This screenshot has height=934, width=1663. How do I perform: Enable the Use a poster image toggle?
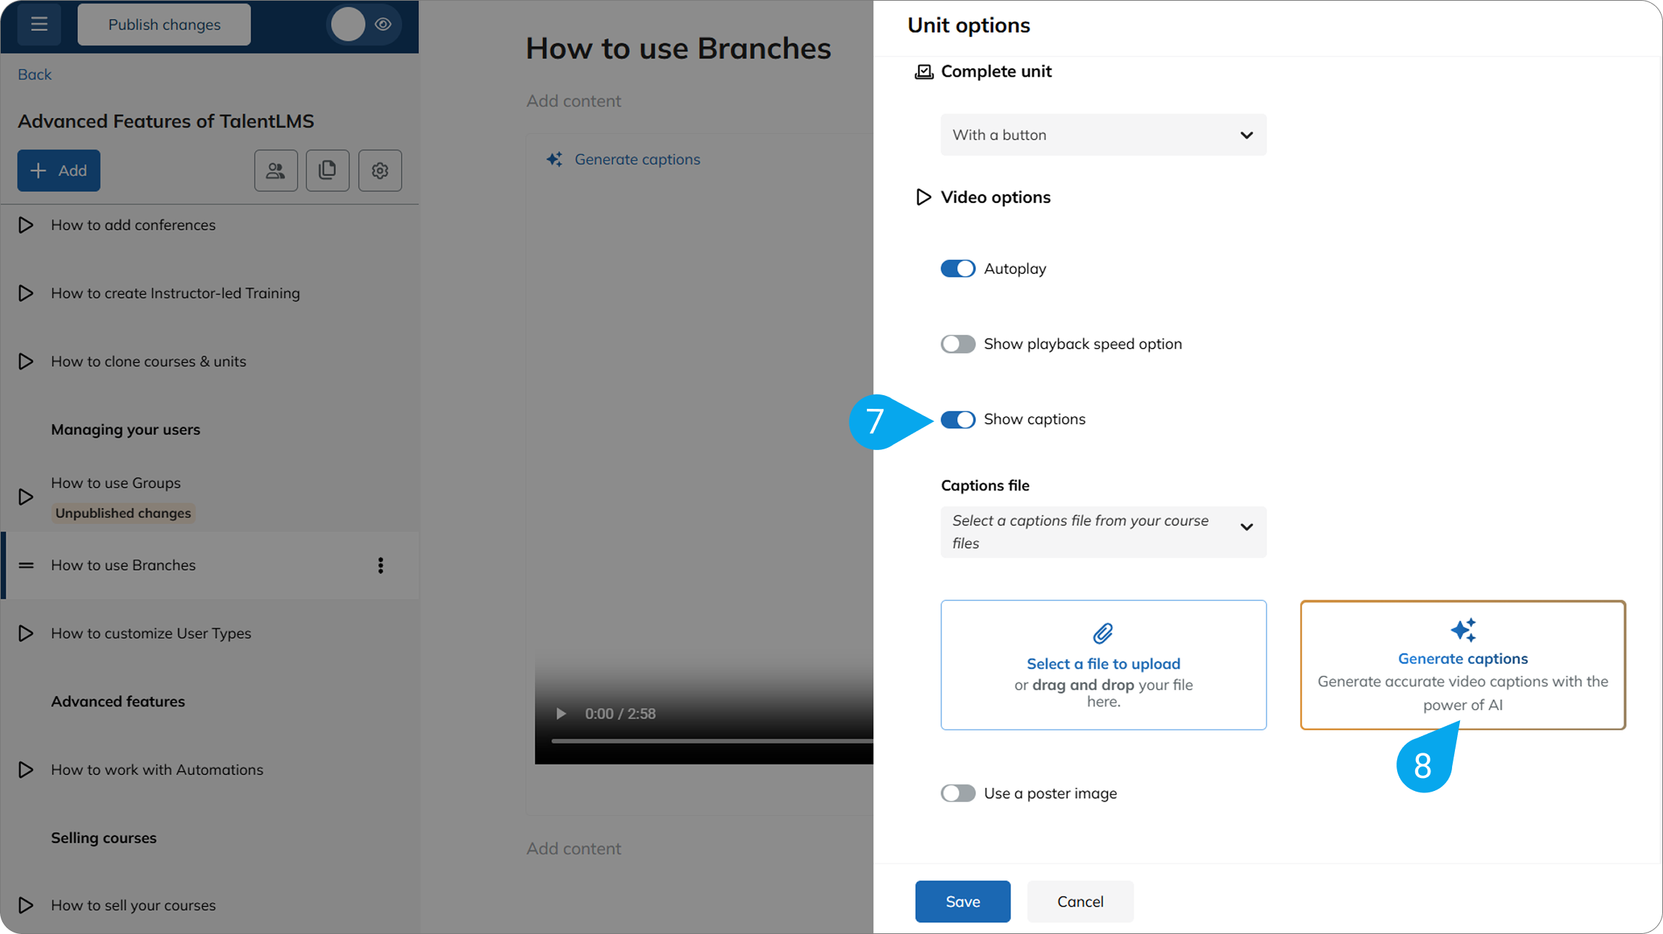[x=958, y=793]
